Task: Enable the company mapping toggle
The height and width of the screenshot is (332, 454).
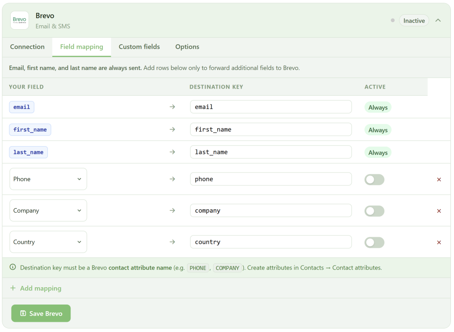Action: [374, 211]
